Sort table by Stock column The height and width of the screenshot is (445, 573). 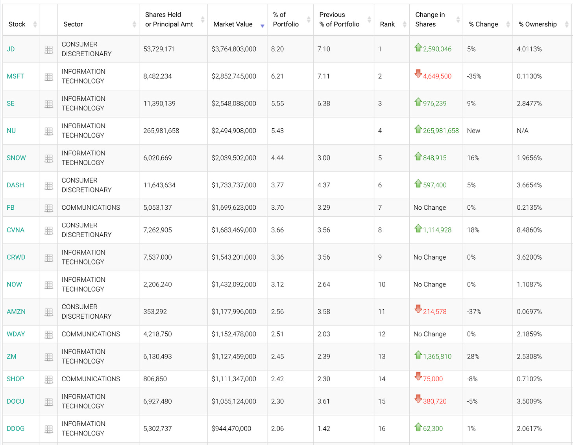coord(21,20)
